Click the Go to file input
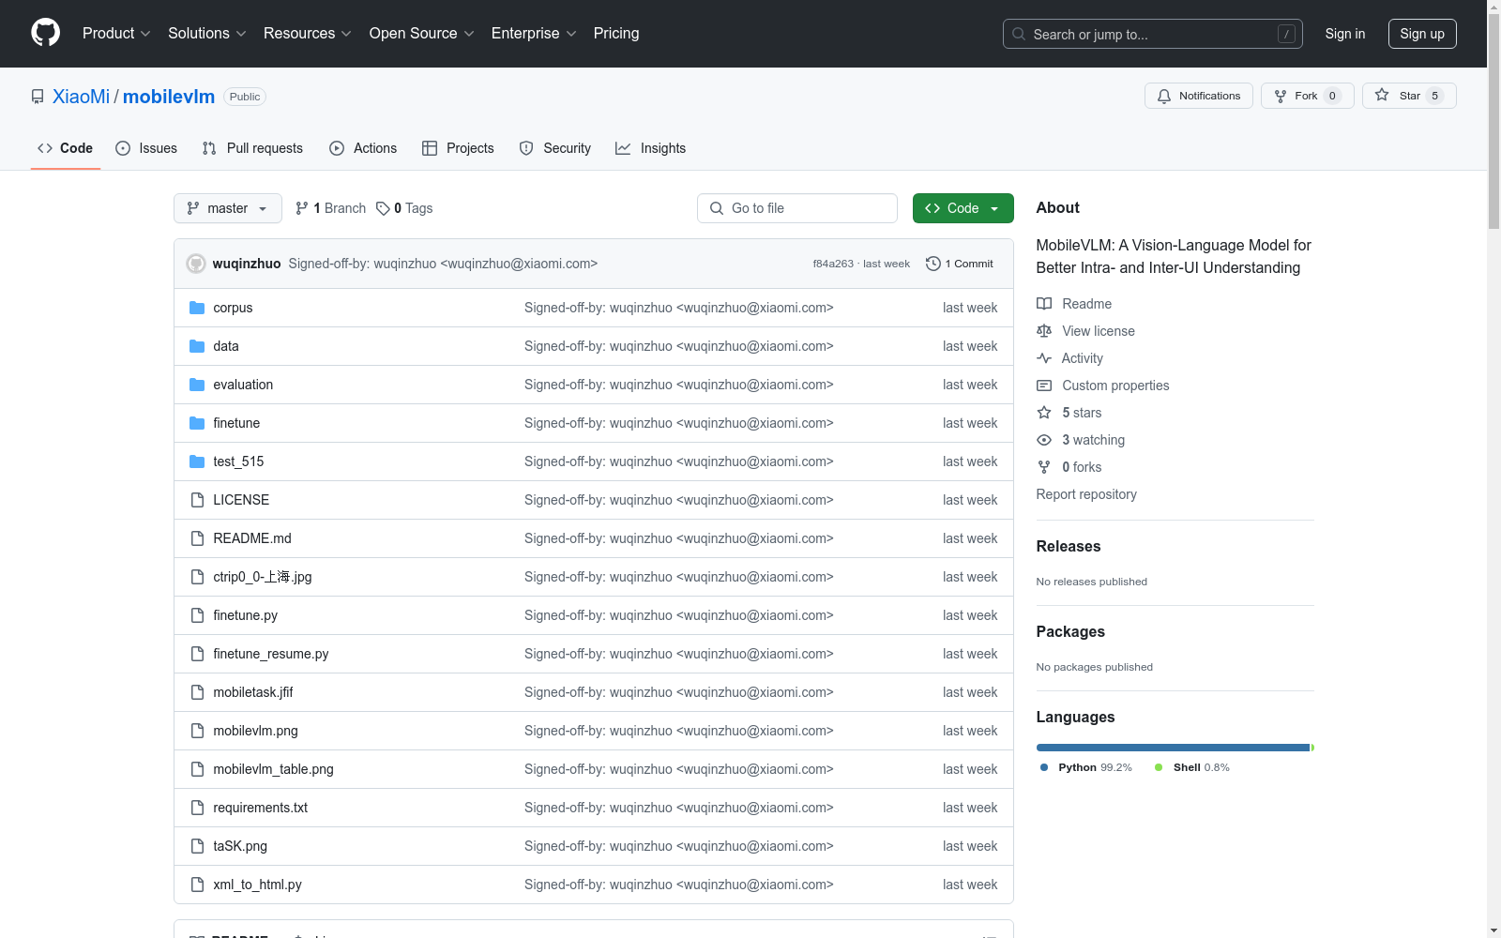Screen dimensions: 1501x938 pyautogui.click(x=797, y=208)
